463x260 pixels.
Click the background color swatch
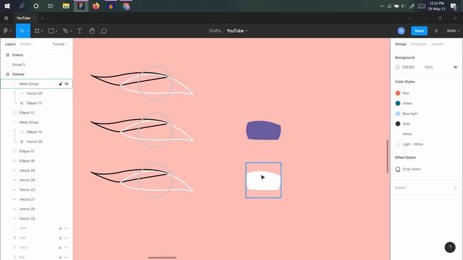pos(398,67)
